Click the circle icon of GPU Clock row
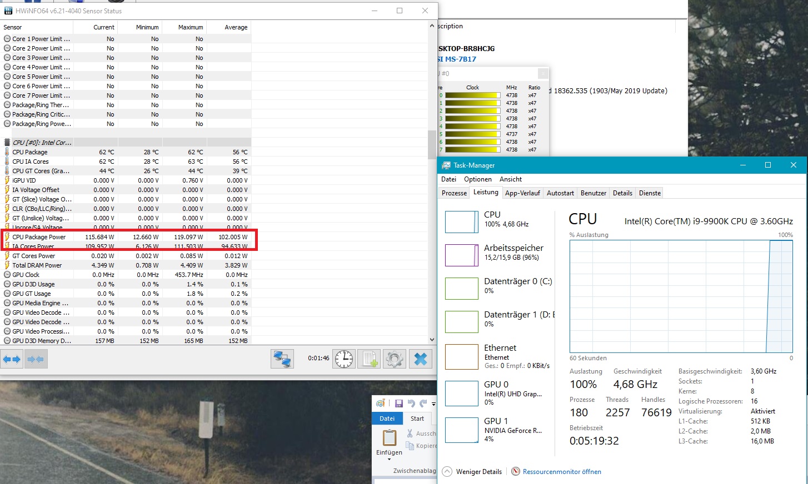 click(7, 275)
